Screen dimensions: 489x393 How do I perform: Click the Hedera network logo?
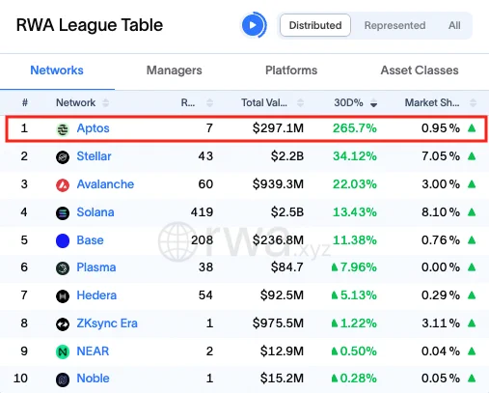click(63, 296)
